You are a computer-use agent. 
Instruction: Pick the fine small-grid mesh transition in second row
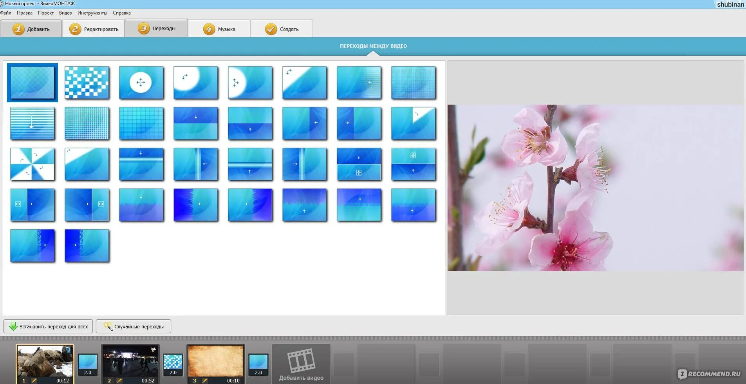(x=87, y=123)
